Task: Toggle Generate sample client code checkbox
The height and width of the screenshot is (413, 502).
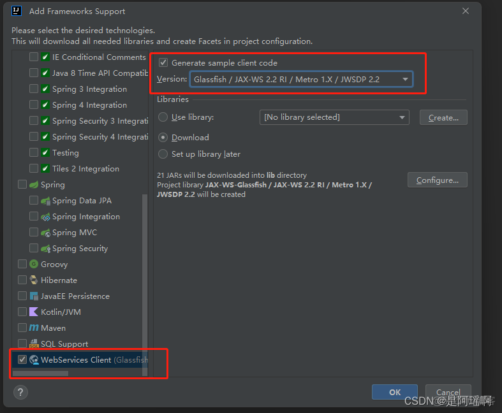Action: pos(163,62)
